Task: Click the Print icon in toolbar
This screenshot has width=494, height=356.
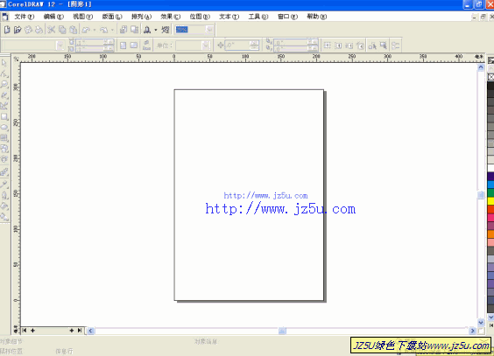Action: click(39, 30)
